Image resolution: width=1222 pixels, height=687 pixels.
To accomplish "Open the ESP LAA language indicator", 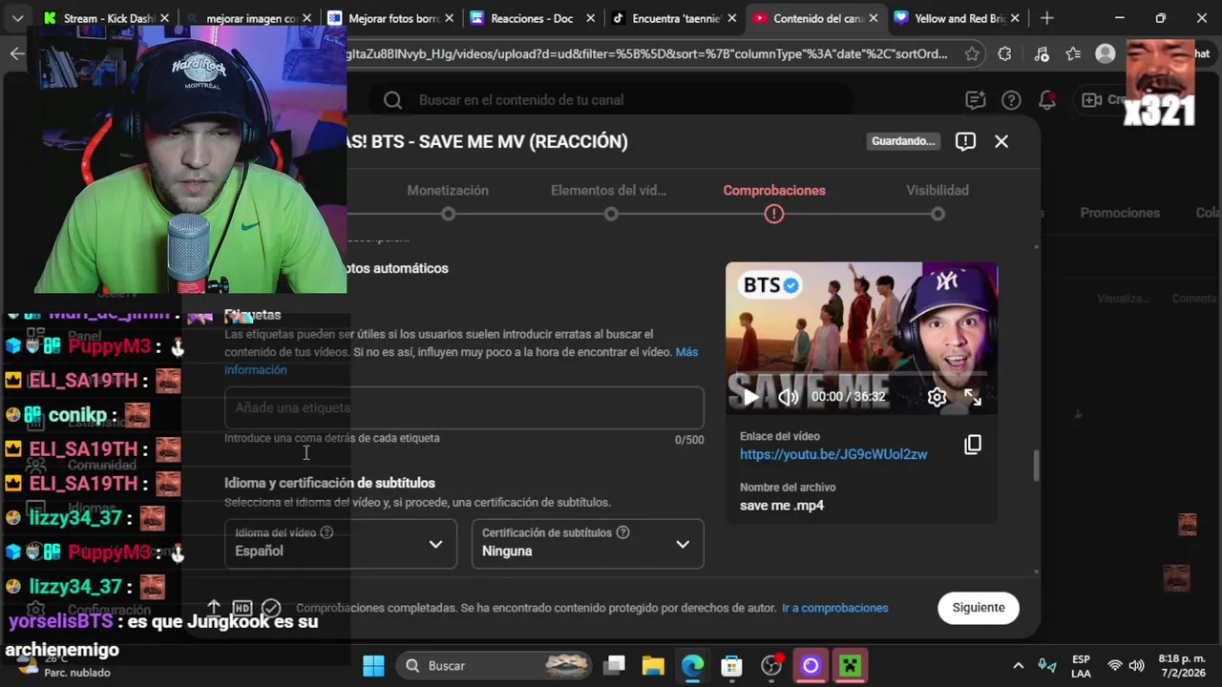I will pos(1081,666).
